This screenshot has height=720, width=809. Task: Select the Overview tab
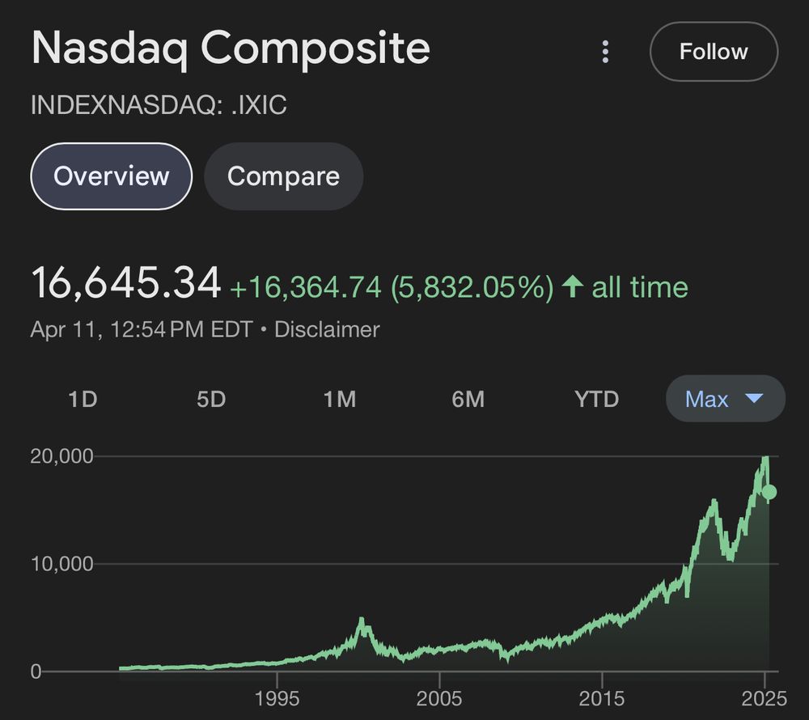click(x=112, y=176)
